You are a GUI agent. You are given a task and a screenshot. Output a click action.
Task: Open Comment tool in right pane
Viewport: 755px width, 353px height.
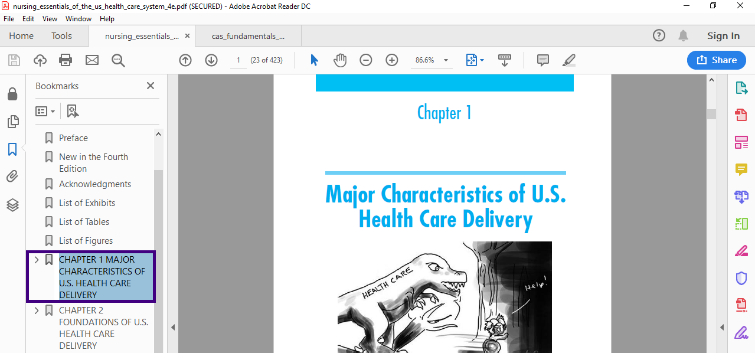click(x=741, y=169)
